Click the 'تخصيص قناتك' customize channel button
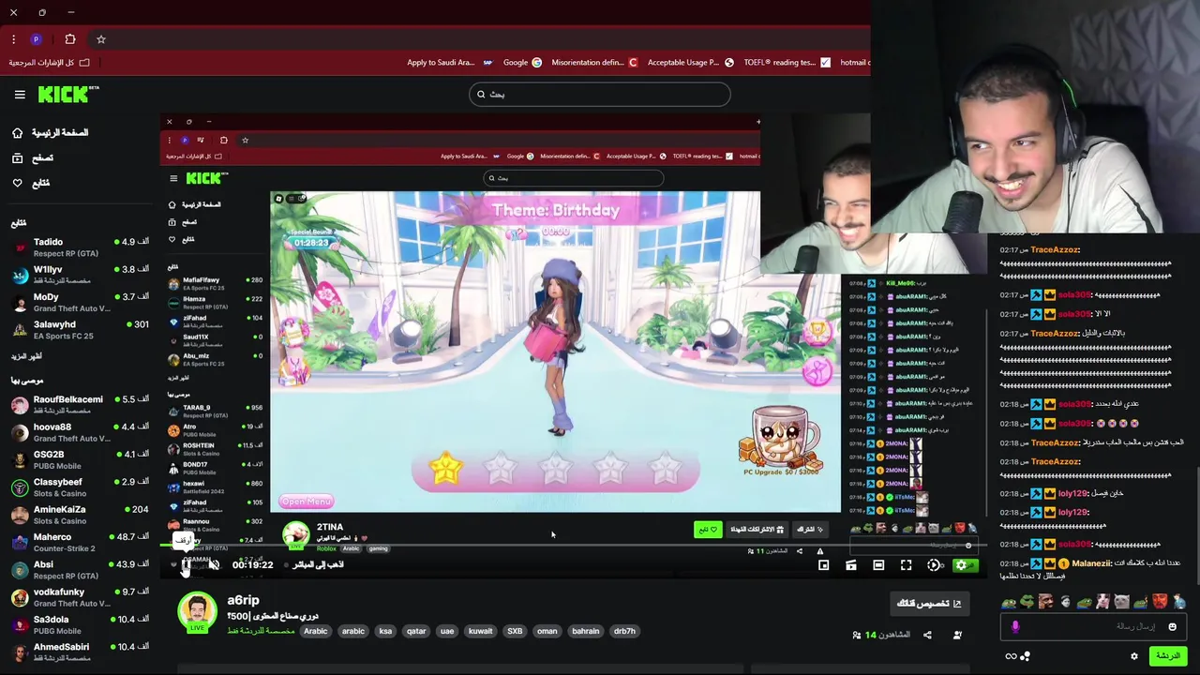The image size is (1200, 675). click(929, 604)
